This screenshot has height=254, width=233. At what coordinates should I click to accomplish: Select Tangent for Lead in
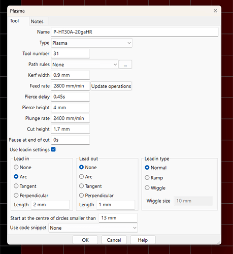coord(16,186)
